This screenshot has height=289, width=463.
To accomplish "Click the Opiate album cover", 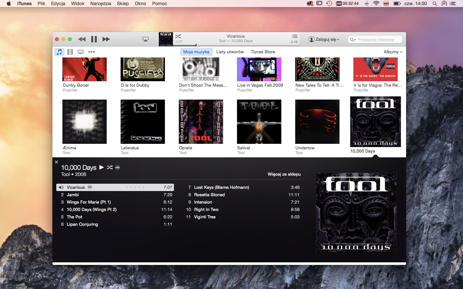I will point(201,122).
